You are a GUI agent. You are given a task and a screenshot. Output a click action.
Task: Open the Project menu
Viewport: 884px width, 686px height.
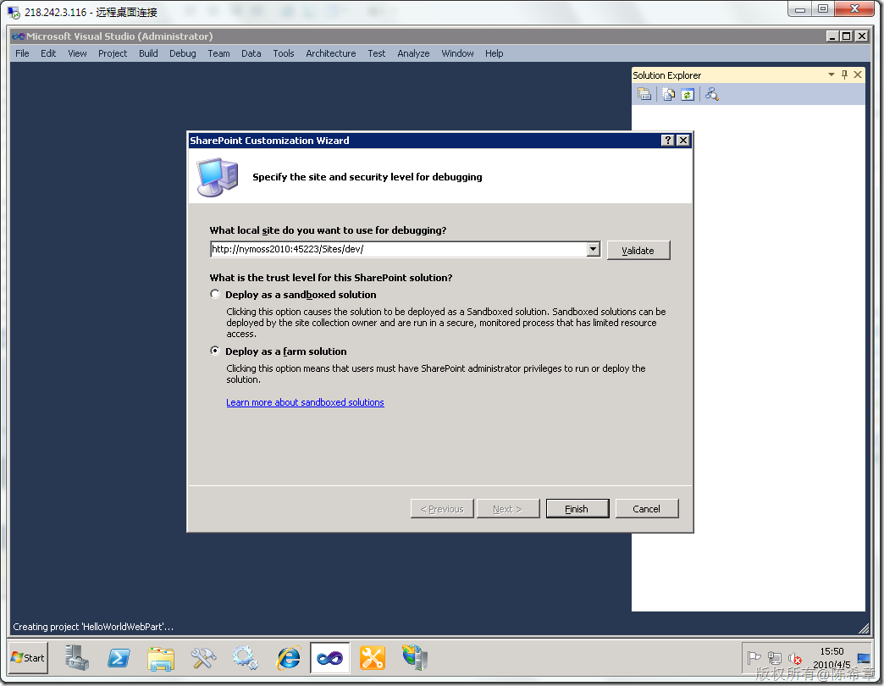(x=113, y=53)
